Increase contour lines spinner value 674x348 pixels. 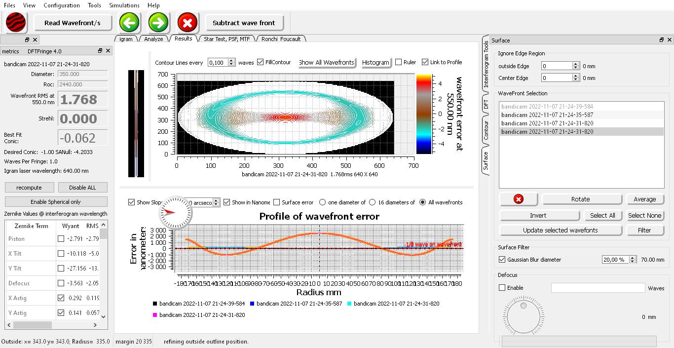(x=231, y=60)
